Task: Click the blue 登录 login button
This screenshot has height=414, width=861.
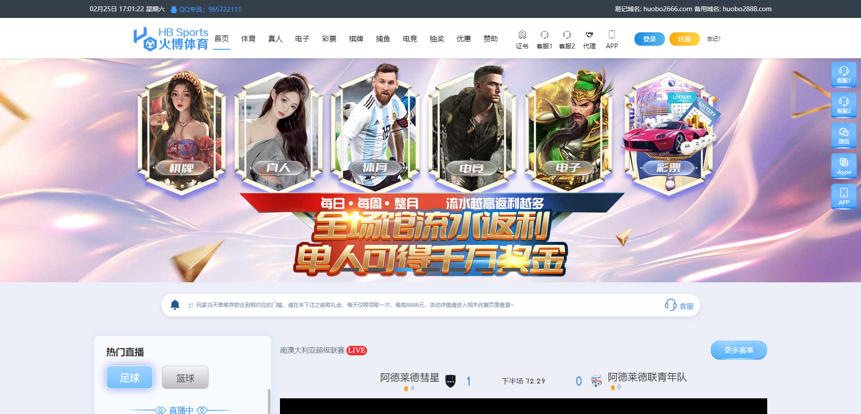Action: point(649,39)
